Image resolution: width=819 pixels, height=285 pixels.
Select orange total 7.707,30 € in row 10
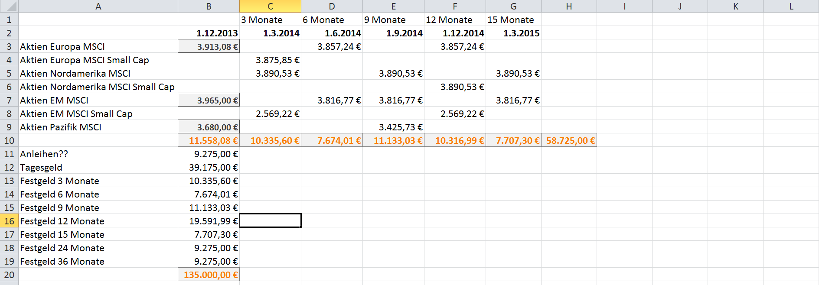513,140
